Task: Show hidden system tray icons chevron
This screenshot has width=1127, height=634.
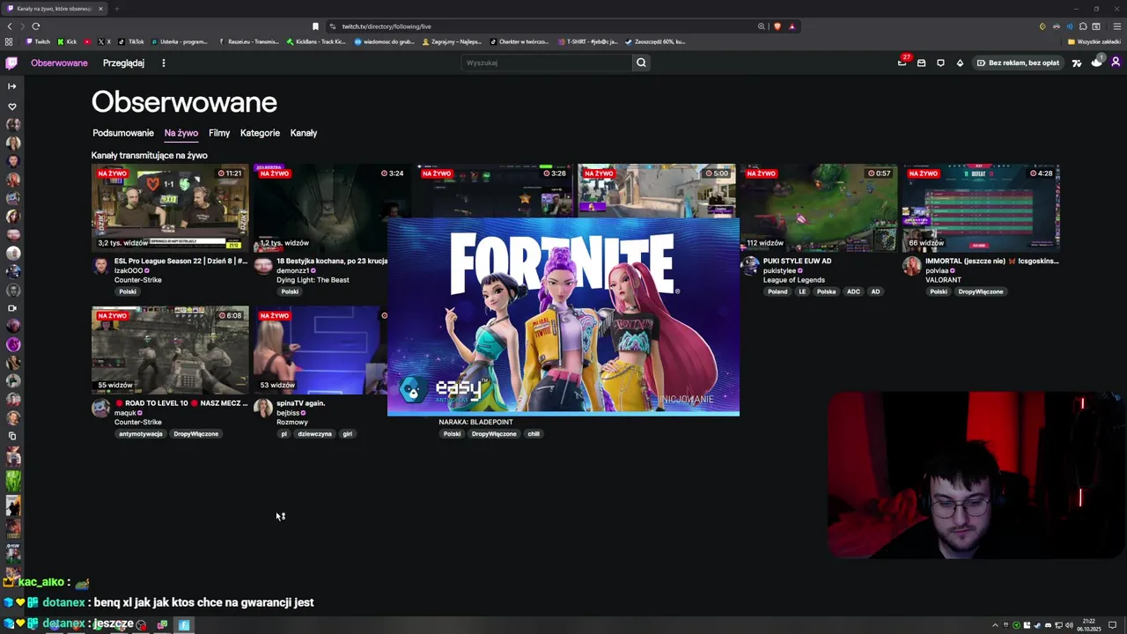Action: 996,625
